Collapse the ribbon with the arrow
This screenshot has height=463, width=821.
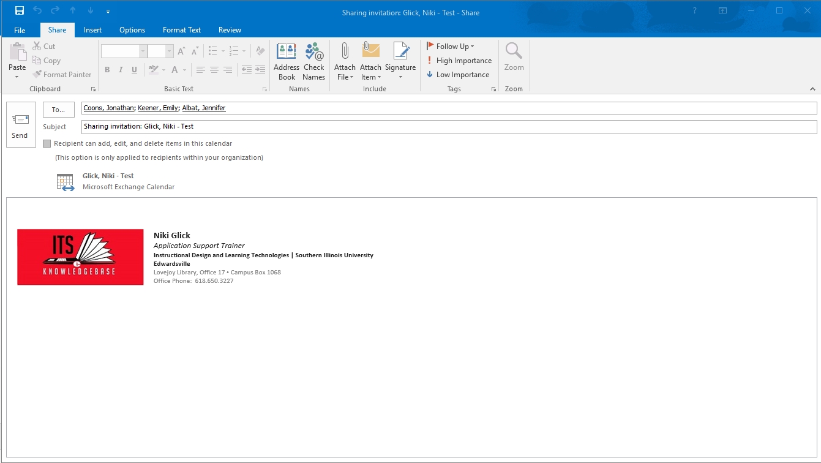coord(812,89)
